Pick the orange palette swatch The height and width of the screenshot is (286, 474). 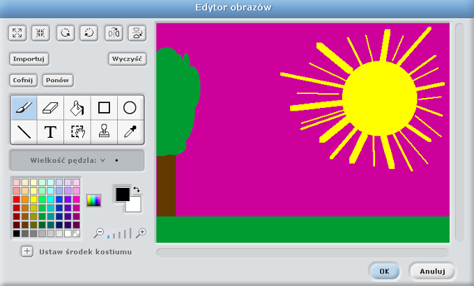point(25,200)
